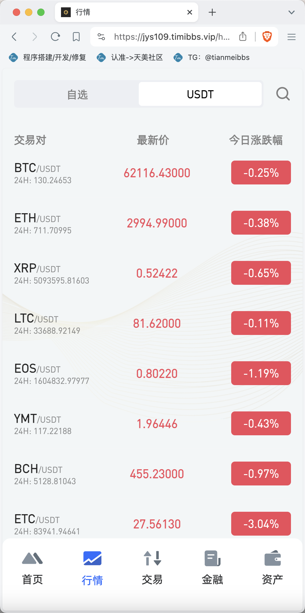Click the Brave Shields lion icon

(267, 37)
